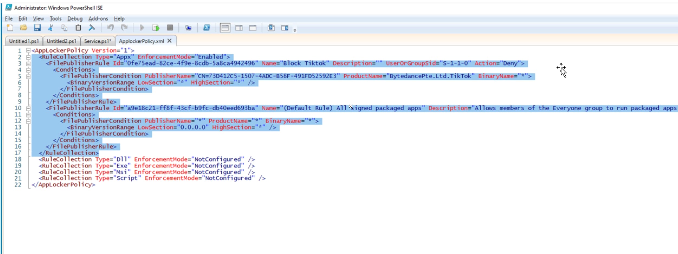This screenshot has height=254, width=678.
Task: Open the Add-ons menu
Action: [98, 18]
